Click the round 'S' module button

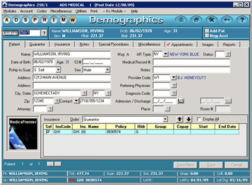[26, 20]
